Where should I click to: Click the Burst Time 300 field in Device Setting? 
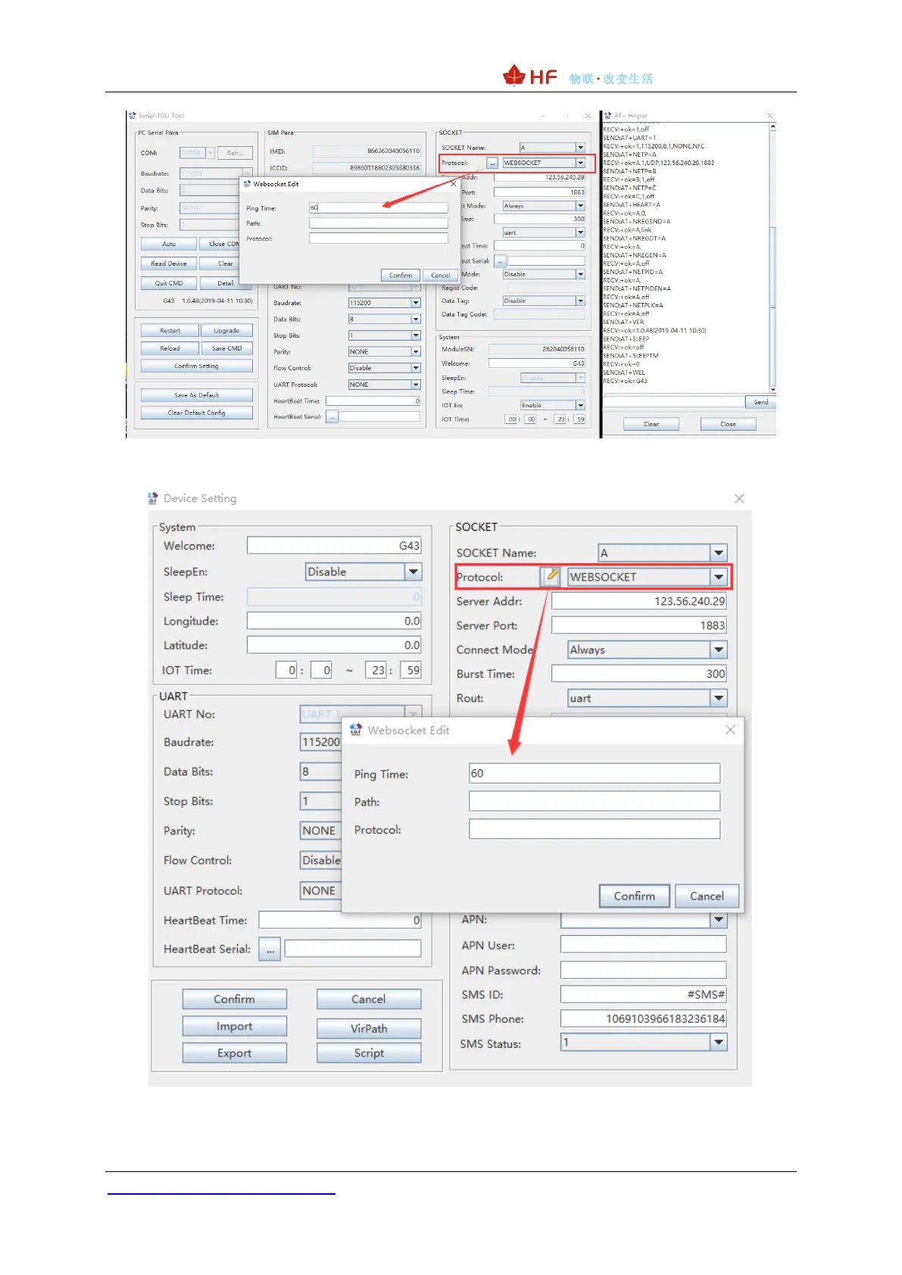pyautogui.click(x=639, y=674)
